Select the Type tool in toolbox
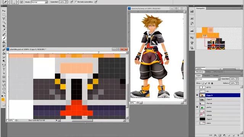Screen dimensions: 244x137 click(4, 69)
